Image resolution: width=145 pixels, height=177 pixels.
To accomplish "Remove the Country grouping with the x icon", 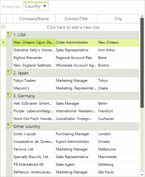I will [44, 6].
